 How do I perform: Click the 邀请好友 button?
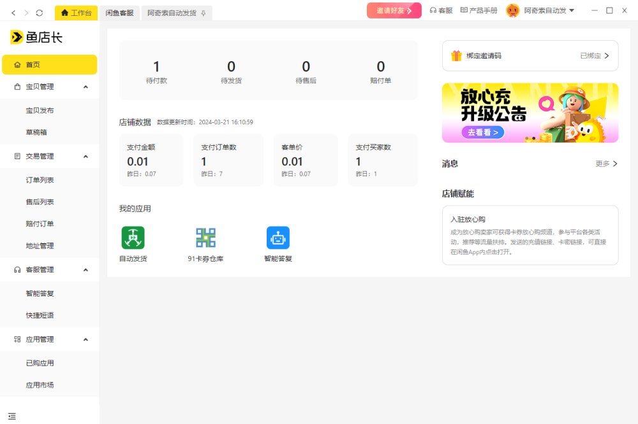[394, 11]
